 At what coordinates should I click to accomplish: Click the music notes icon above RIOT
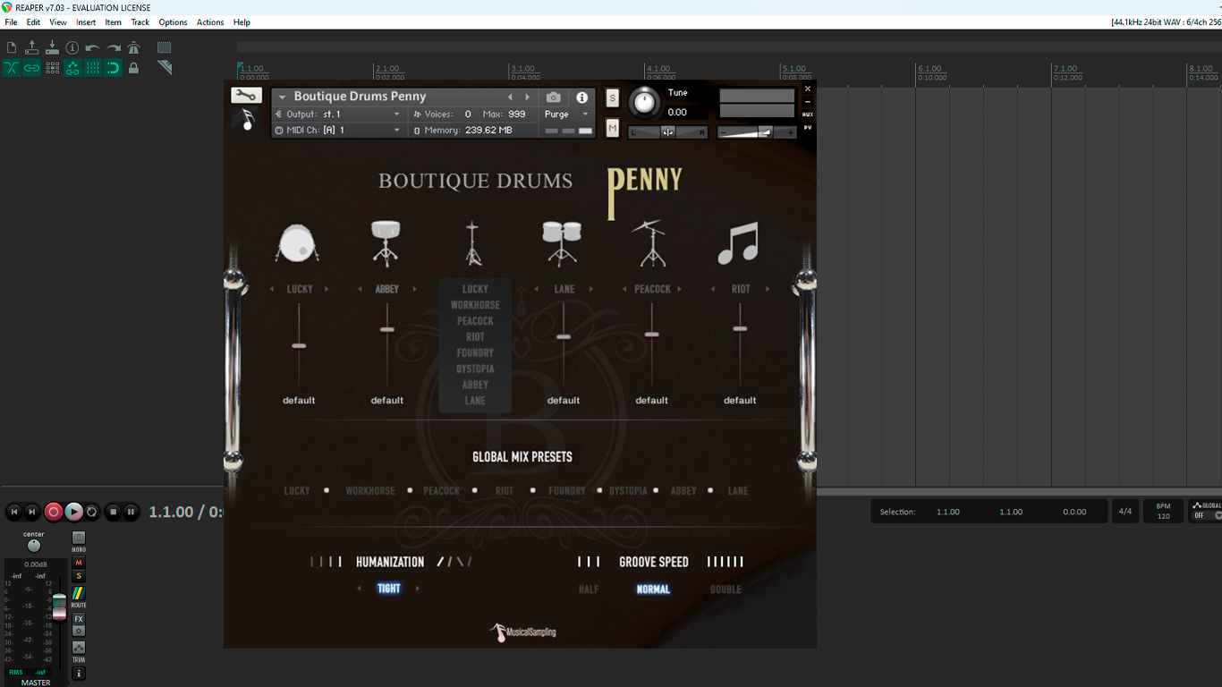pyautogui.click(x=738, y=242)
